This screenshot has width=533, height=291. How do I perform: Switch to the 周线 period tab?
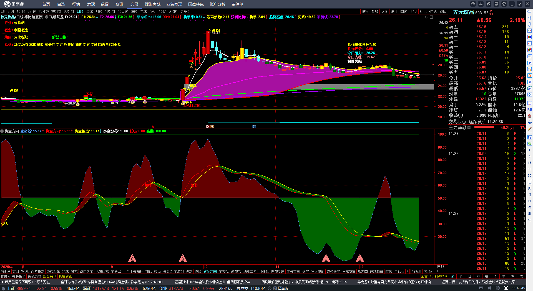coord(90,11)
